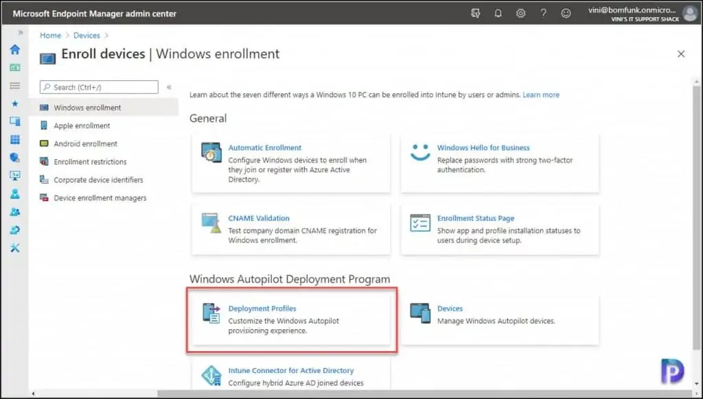This screenshot has width=703, height=399.
Task: Open the Apps grid icon
Action: (15, 139)
